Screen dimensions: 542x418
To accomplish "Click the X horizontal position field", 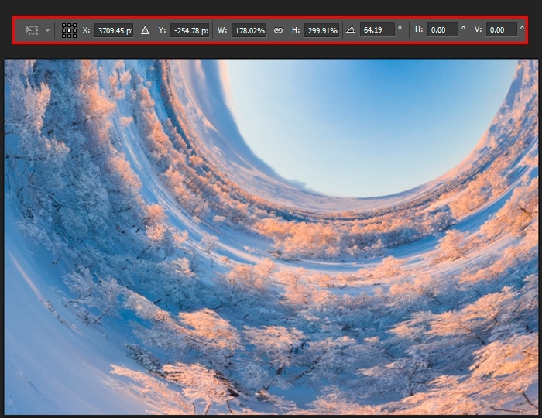I will point(114,30).
